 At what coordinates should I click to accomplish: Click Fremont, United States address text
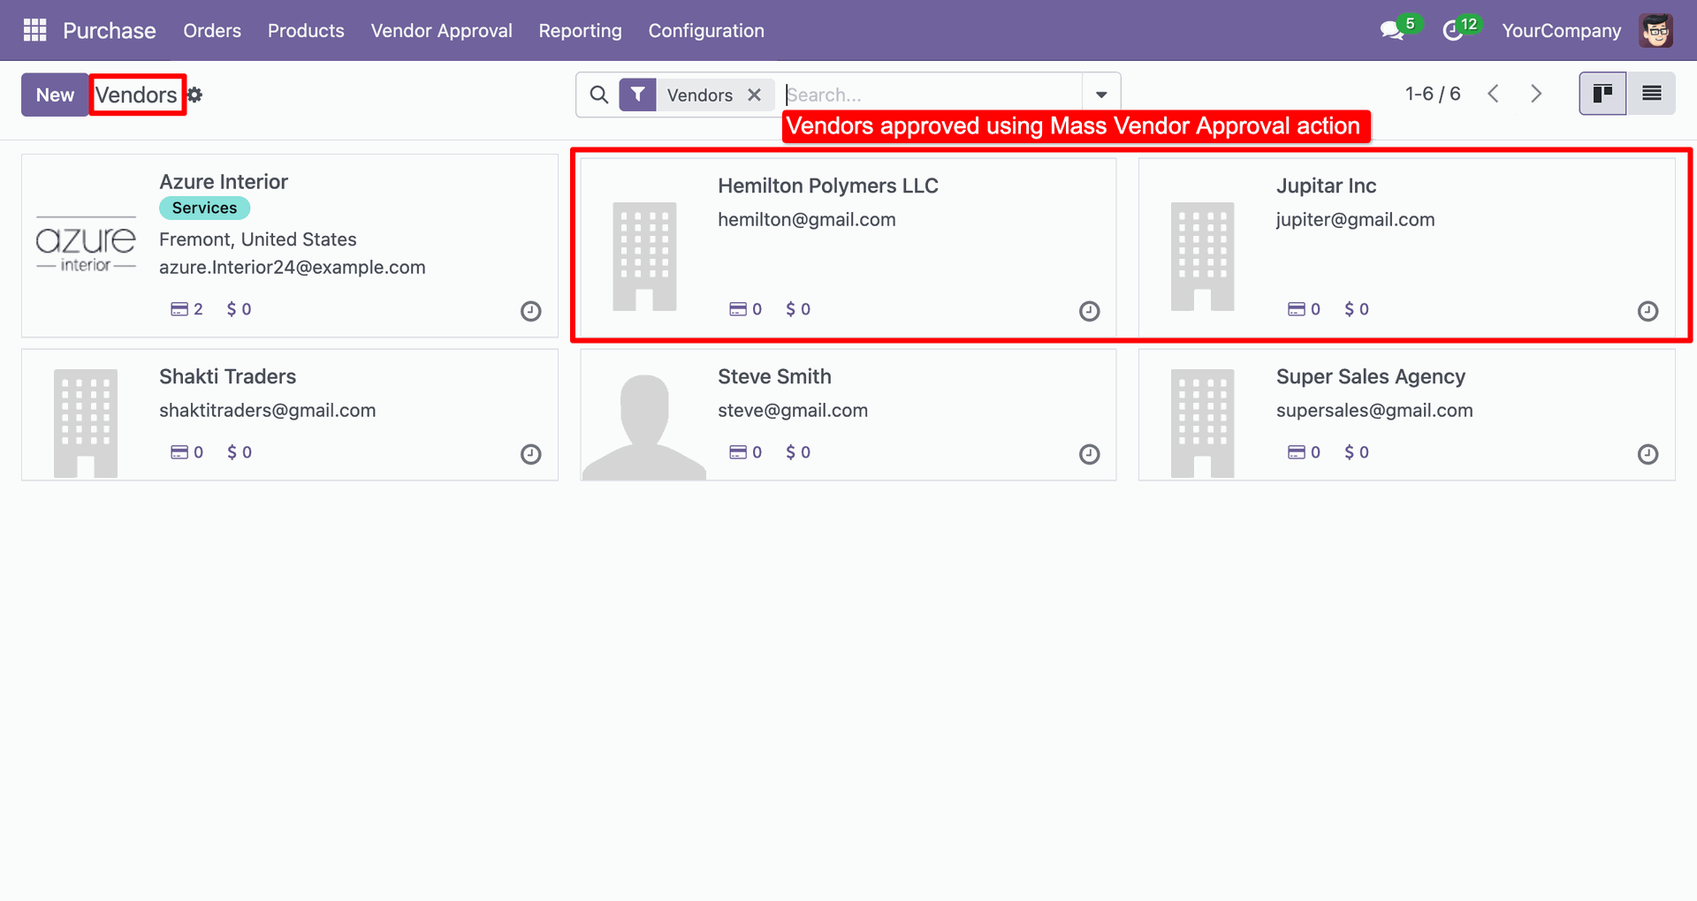point(257,239)
